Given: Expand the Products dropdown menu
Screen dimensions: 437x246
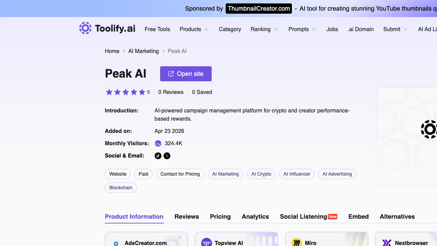Looking at the screenshot, I should pos(194,29).
